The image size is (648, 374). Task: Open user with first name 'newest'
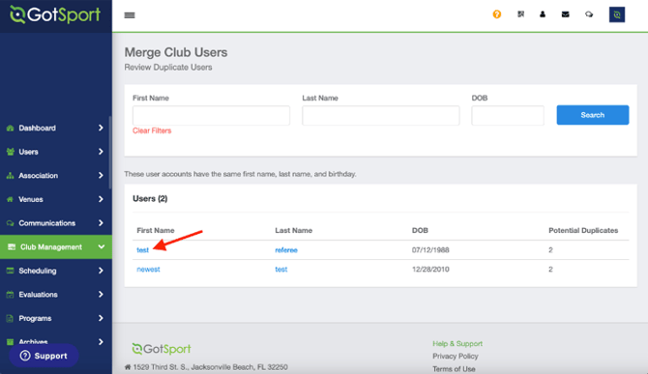click(x=148, y=270)
